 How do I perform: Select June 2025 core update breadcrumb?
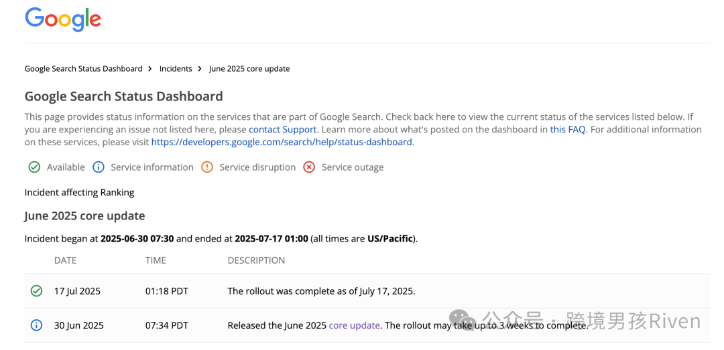(249, 69)
